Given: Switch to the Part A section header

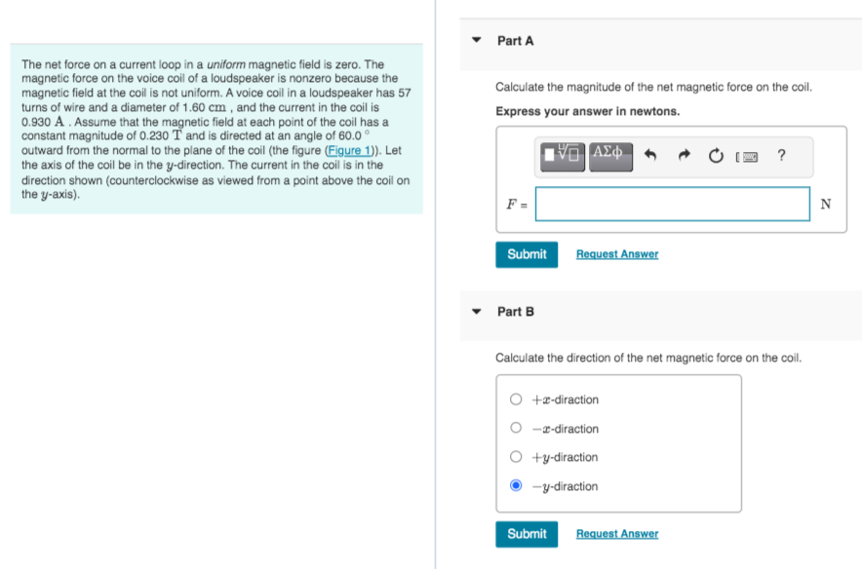Looking at the screenshot, I should tap(517, 40).
